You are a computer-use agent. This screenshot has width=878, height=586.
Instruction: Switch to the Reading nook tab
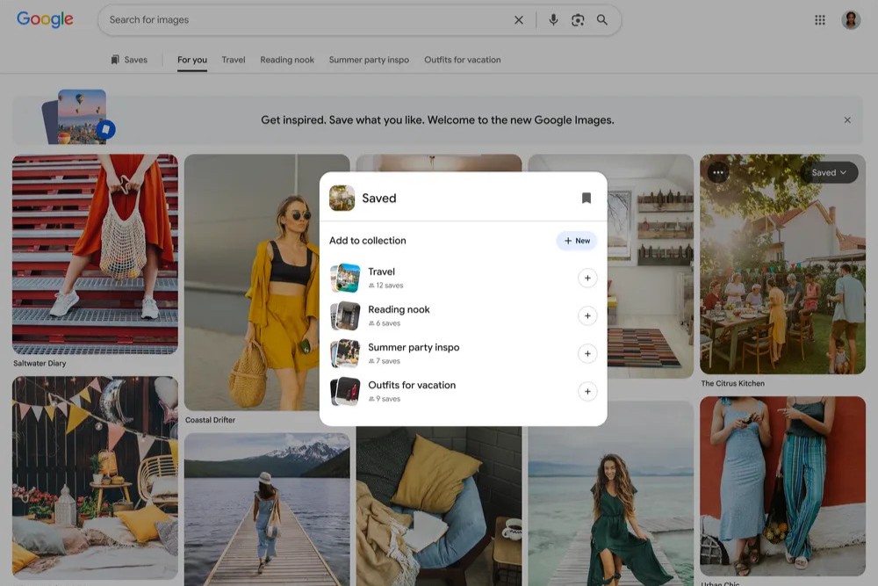287,60
